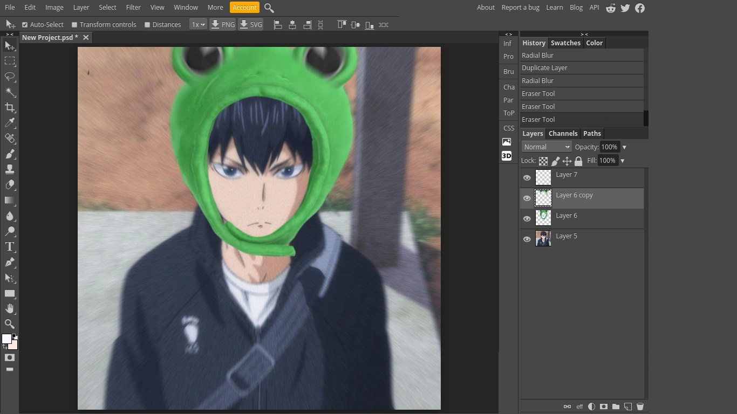This screenshot has width=737, height=414.
Task: Select the Crop tool
Action: click(10, 107)
